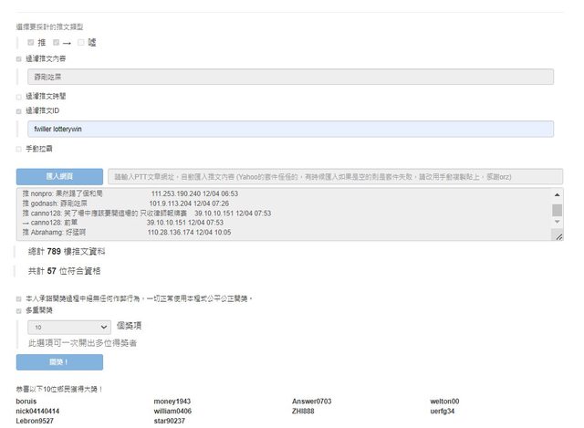Enable the 手動拉霸 checkbox
Screen dimensions: 584x428
[19, 148]
